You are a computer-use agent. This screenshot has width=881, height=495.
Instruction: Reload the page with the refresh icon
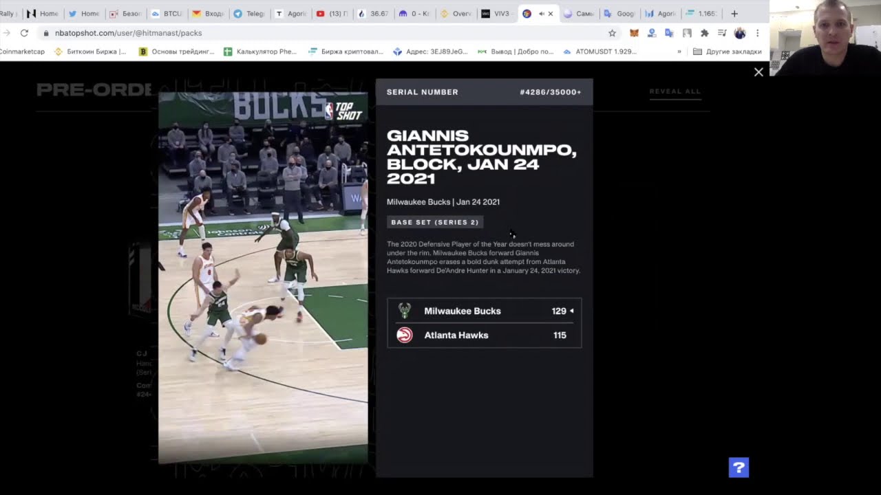pyautogui.click(x=24, y=33)
